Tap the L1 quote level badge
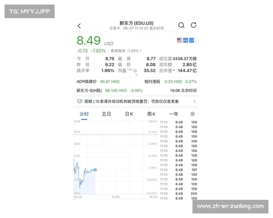273x218 pixels. [x=192, y=40]
